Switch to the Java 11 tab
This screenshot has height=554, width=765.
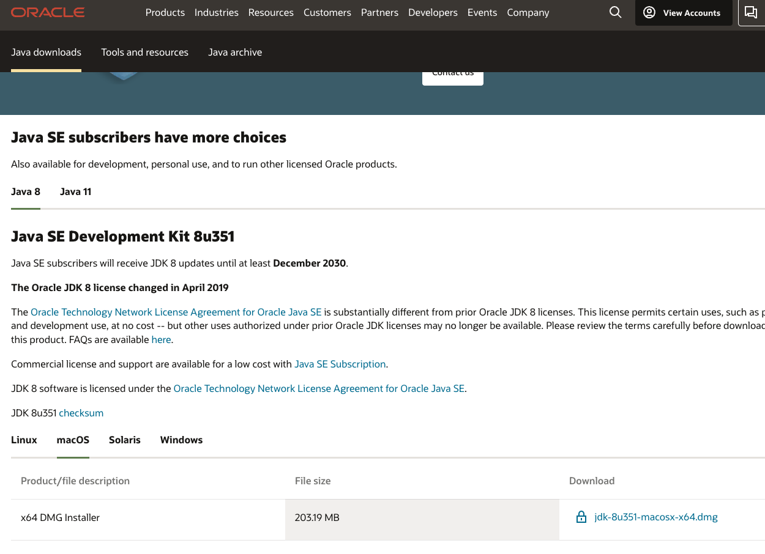[x=76, y=192]
